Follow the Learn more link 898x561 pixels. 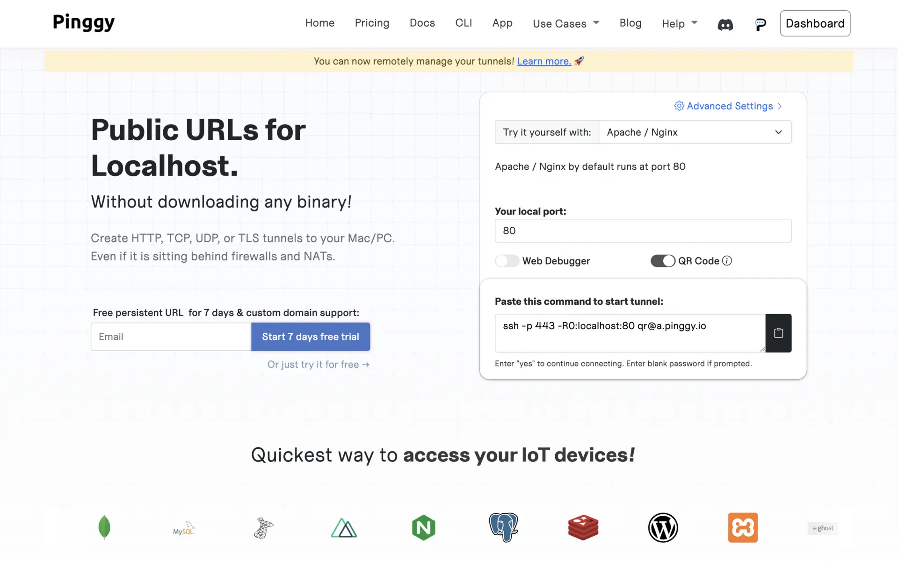[x=544, y=61]
